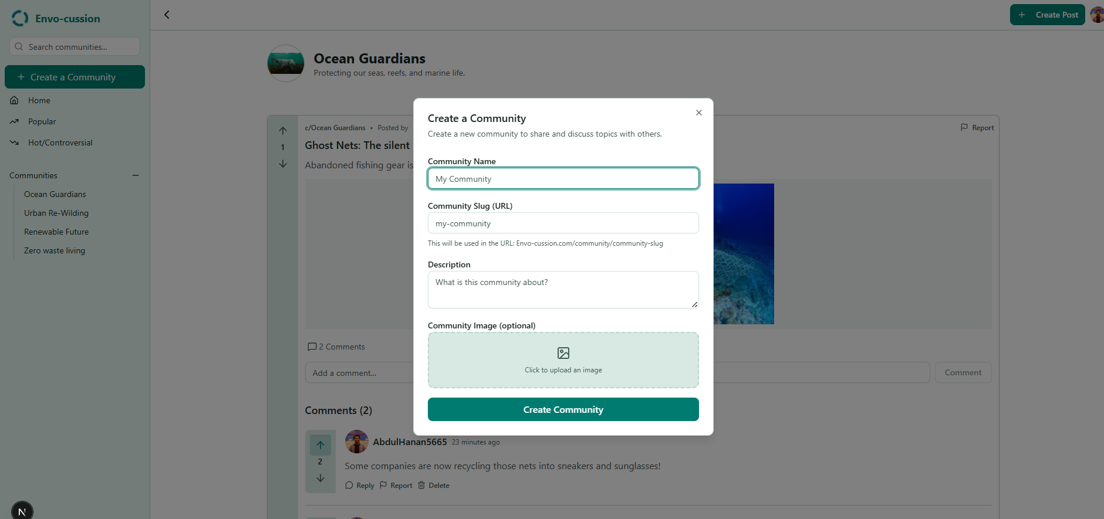The image size is (1104, 519).
Task: Upvote AbdulHanan5665's comment
Action: pyautogui.click(x=320, y=445)
